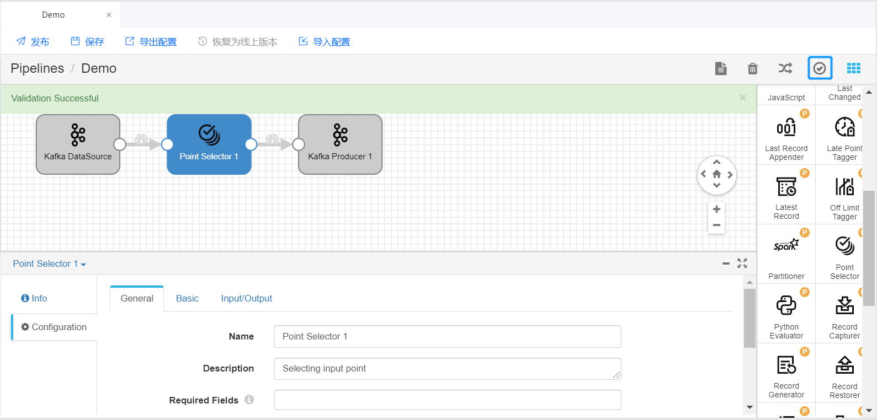
Task: Expand the Point Selector 1 dropdown
Action: 50,264
